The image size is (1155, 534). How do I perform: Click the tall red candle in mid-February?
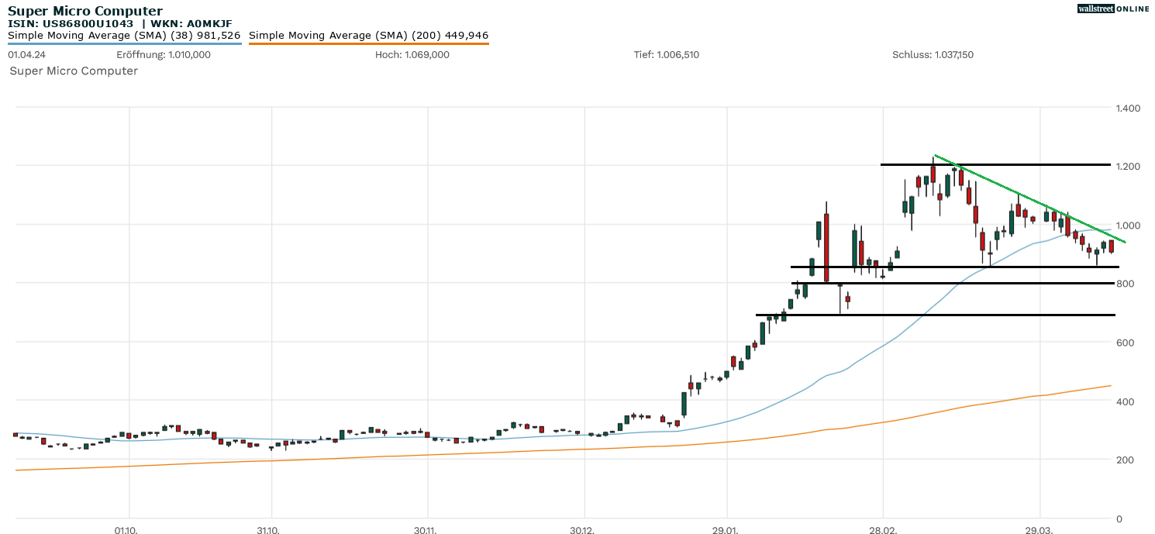click(x=826, y=246)
